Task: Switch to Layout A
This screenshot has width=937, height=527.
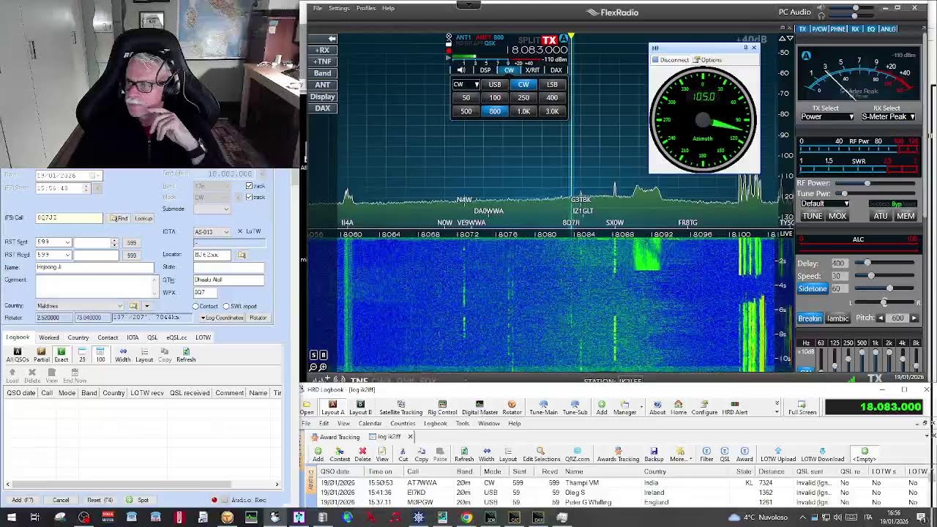Action: 332,407
